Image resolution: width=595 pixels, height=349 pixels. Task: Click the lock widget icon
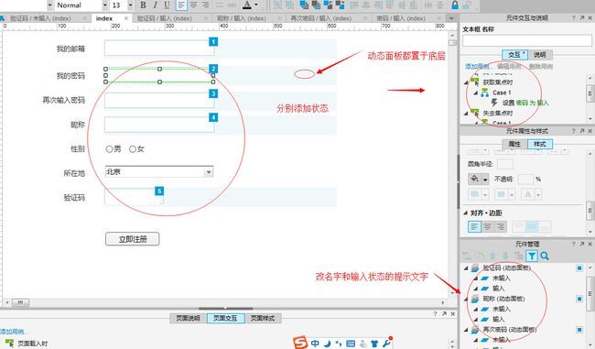pyautogui.click(x=455, y=5)
